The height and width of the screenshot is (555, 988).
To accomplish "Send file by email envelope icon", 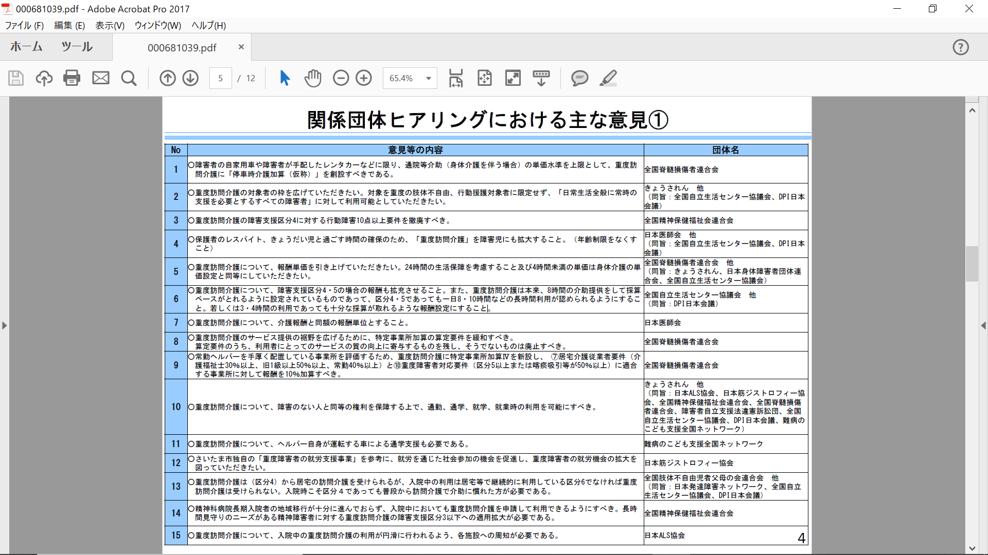I will (x=101, y=78).
